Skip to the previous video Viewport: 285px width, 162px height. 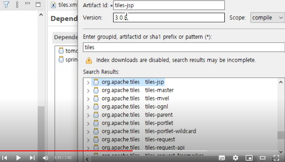[4, 158]
